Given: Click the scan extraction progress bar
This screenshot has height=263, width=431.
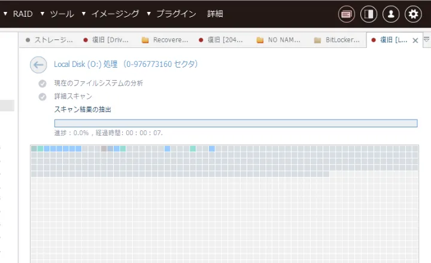Looking at the screenshot, I should (236, 123).
